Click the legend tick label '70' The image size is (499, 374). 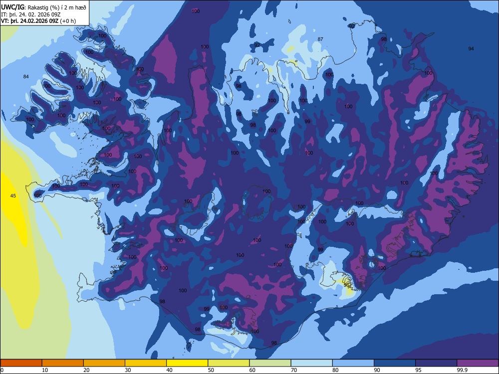pos(294,370)
